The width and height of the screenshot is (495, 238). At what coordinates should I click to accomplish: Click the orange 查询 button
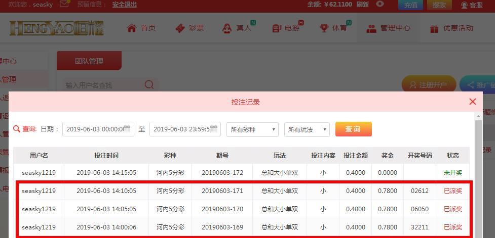coord(354,129)
